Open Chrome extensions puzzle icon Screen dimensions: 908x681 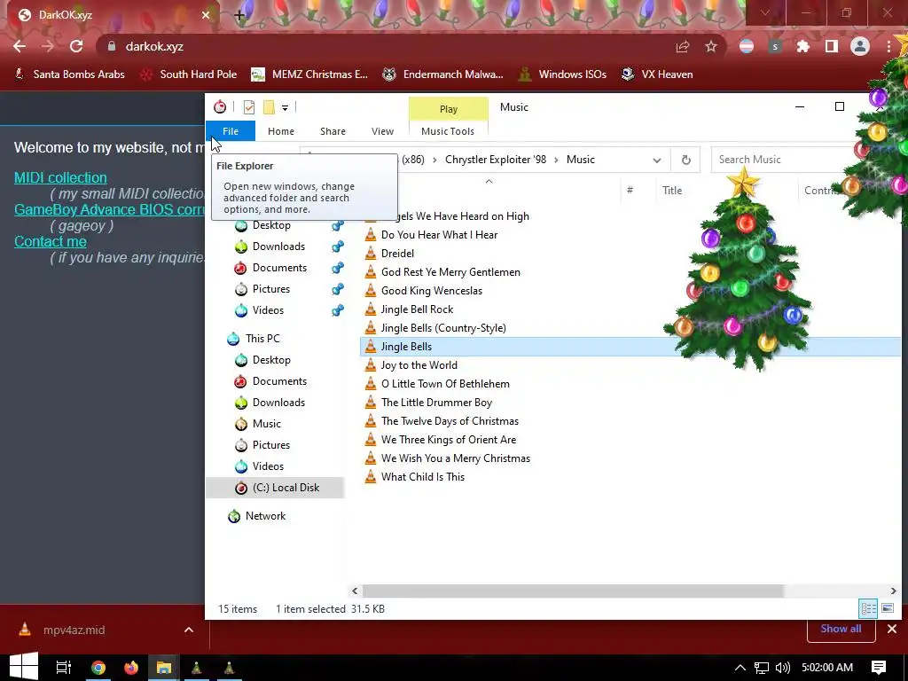coord(803,46)
